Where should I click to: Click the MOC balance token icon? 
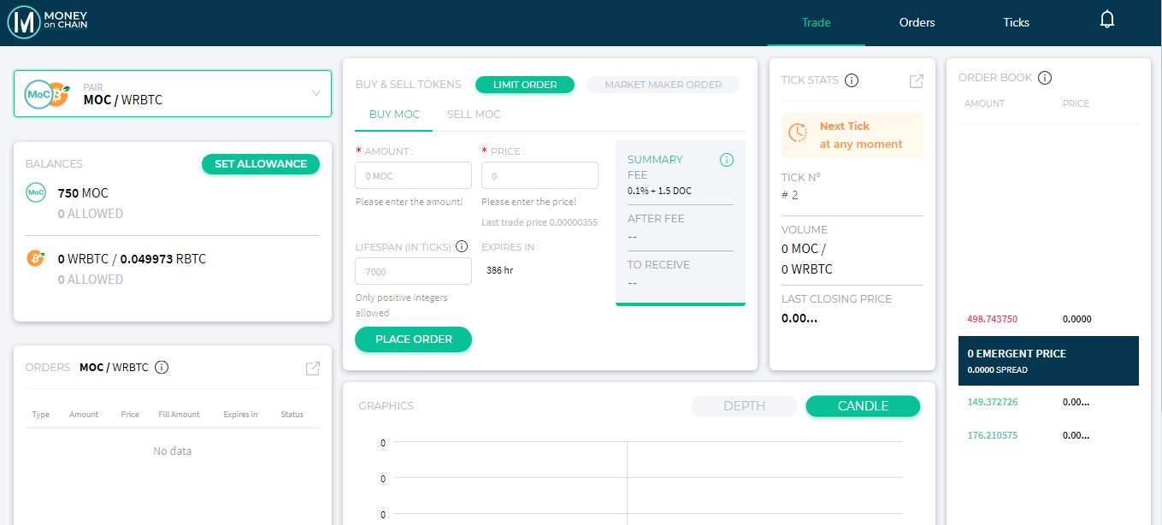tap(36, 193)
